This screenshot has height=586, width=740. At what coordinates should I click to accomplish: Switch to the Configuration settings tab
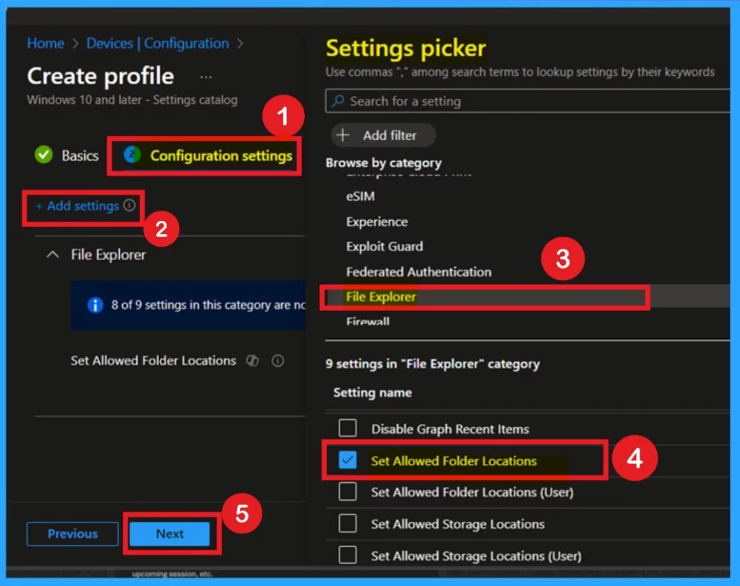[207, 155]
